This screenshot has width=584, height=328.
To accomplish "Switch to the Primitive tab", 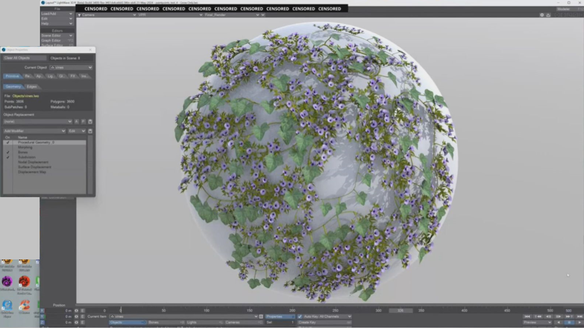I will coord(12,76).
